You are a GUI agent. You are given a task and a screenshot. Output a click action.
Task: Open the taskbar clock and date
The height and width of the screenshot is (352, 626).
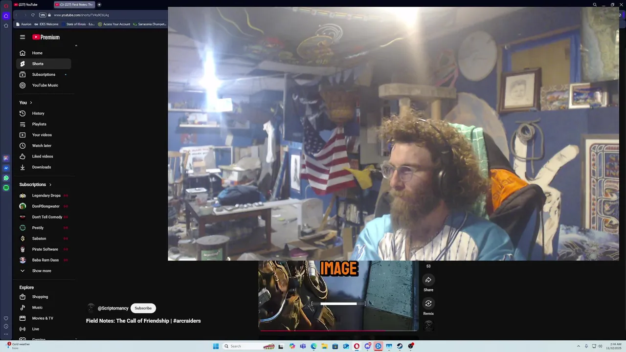pos(613,346)
